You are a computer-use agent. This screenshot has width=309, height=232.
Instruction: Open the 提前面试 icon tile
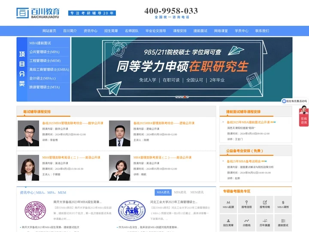point(283,223)
